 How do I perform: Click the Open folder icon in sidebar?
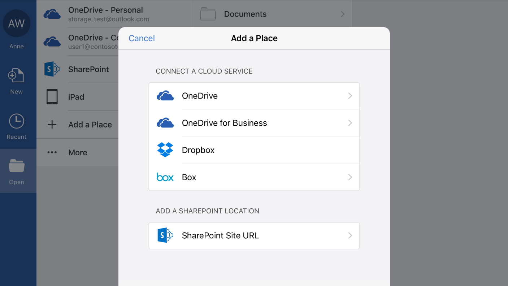click(16, 166)
